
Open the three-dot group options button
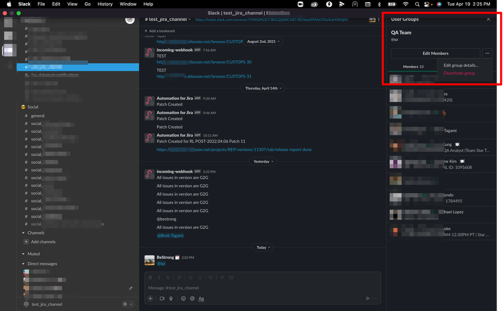pyautogui.click(x=487, y=53)
